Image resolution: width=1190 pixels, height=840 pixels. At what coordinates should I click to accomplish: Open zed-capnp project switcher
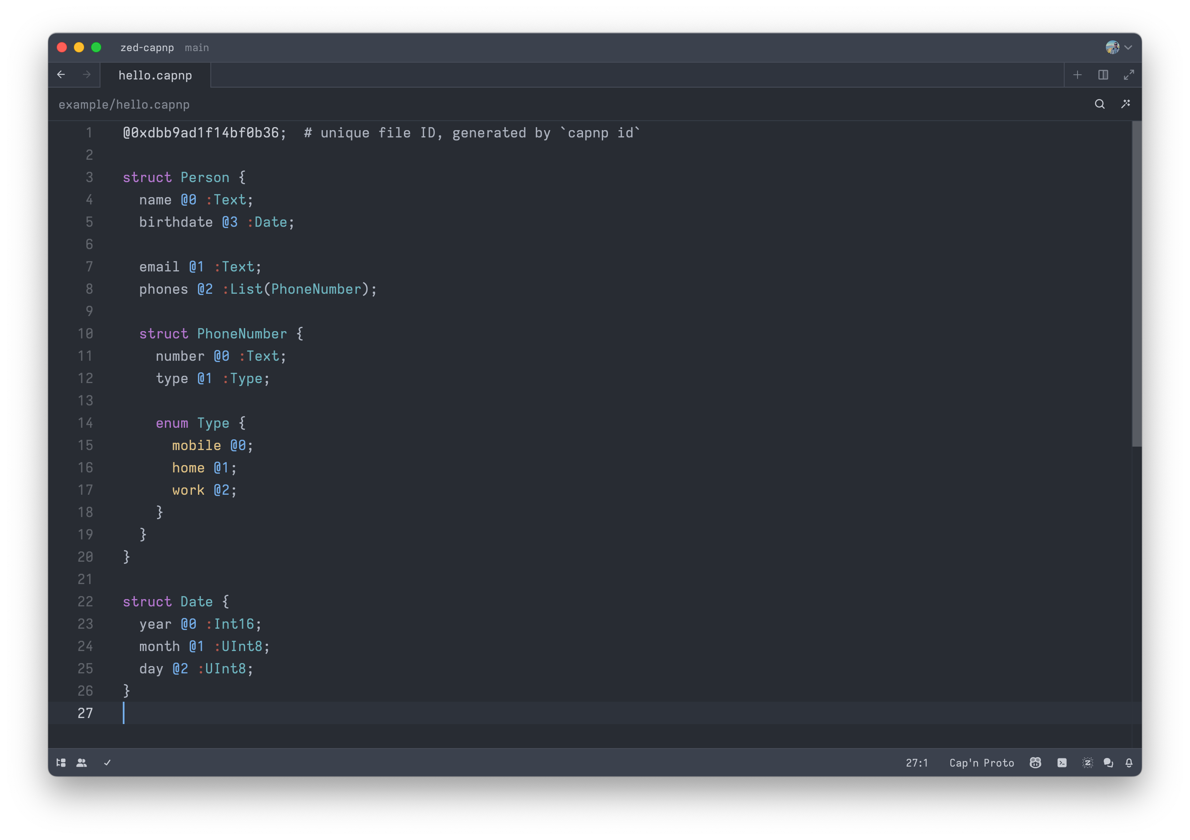coord(147,47)
